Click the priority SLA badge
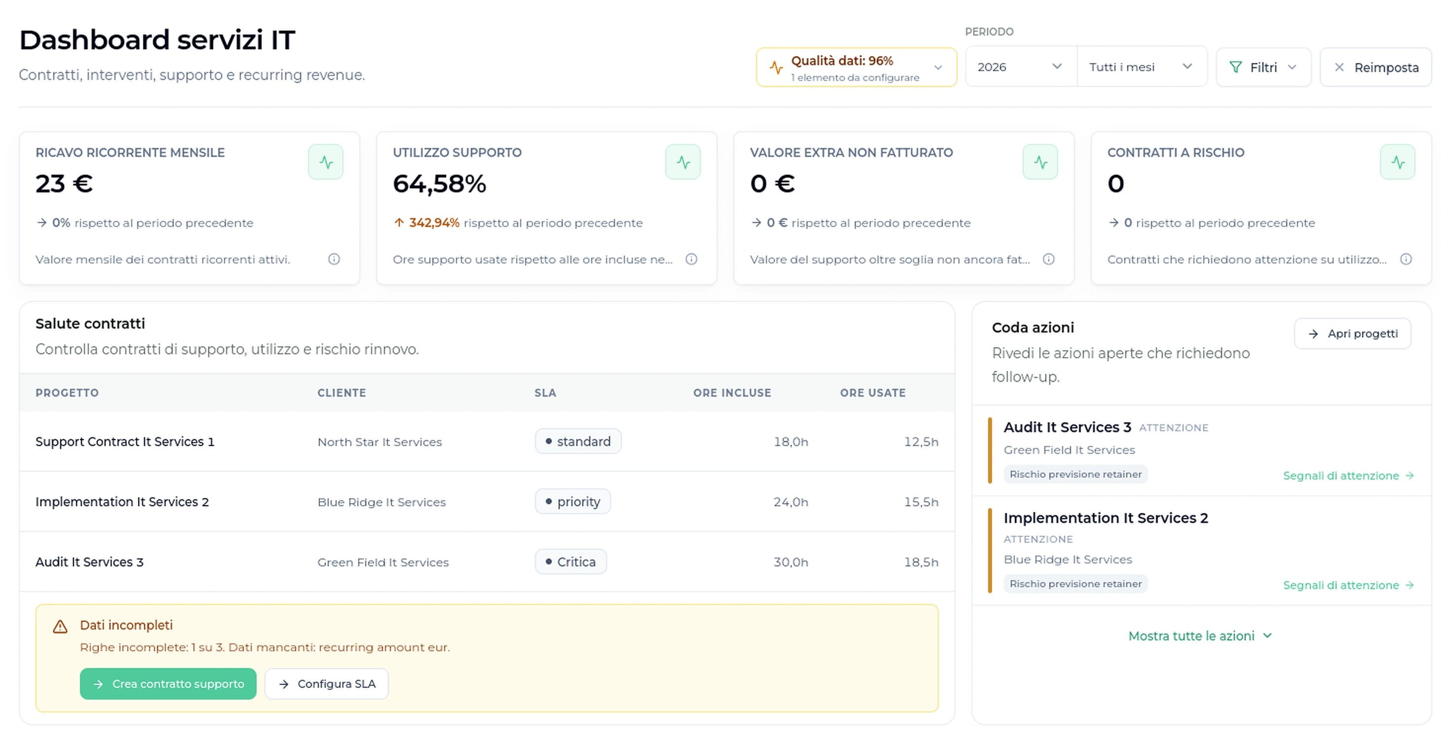Viewport: 1453px width, 745px height. click(573, 501)
